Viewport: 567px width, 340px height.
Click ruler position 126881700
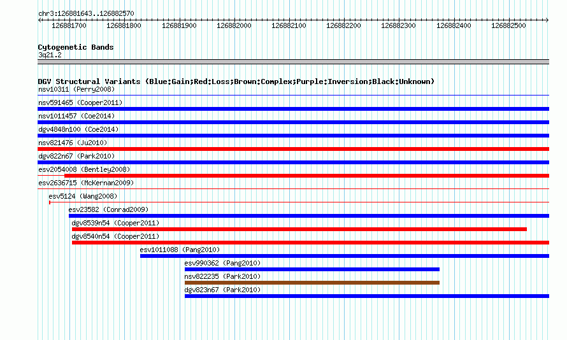69,25
